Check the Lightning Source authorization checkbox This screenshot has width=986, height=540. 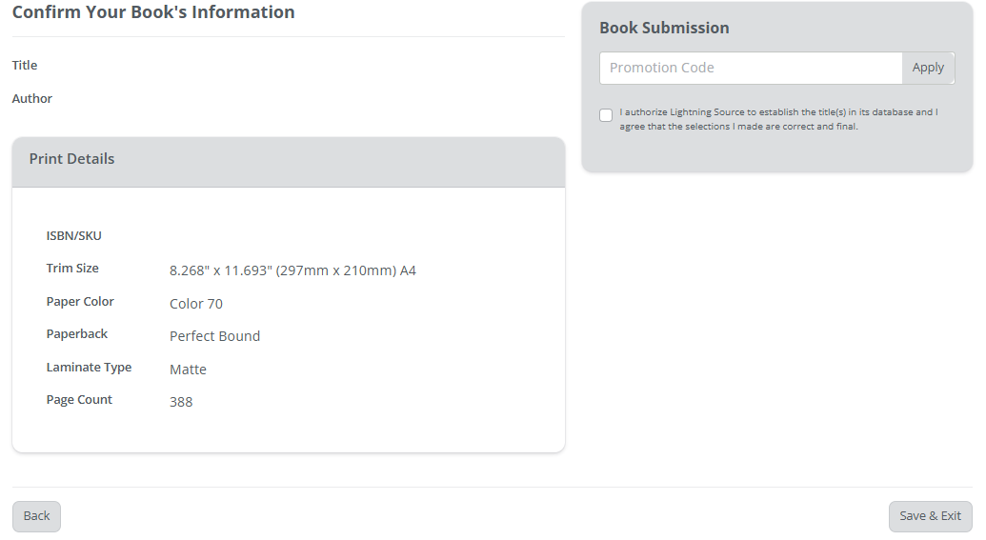(x=606, y=115)
